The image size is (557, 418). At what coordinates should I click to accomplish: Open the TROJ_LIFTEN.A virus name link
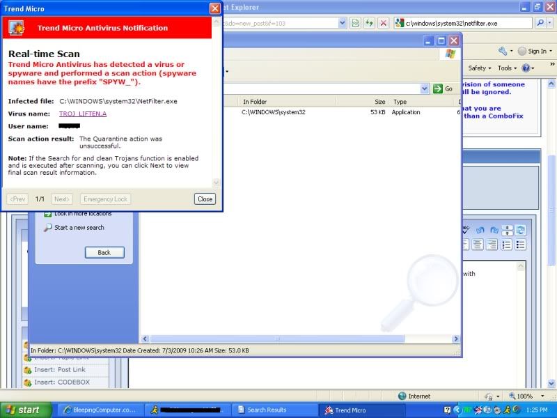pos(83,114)
